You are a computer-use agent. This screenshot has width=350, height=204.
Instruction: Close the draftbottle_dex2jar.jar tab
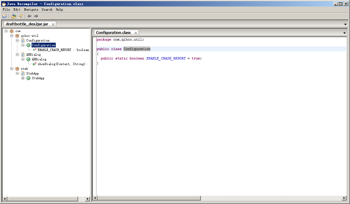coord(53,24)
